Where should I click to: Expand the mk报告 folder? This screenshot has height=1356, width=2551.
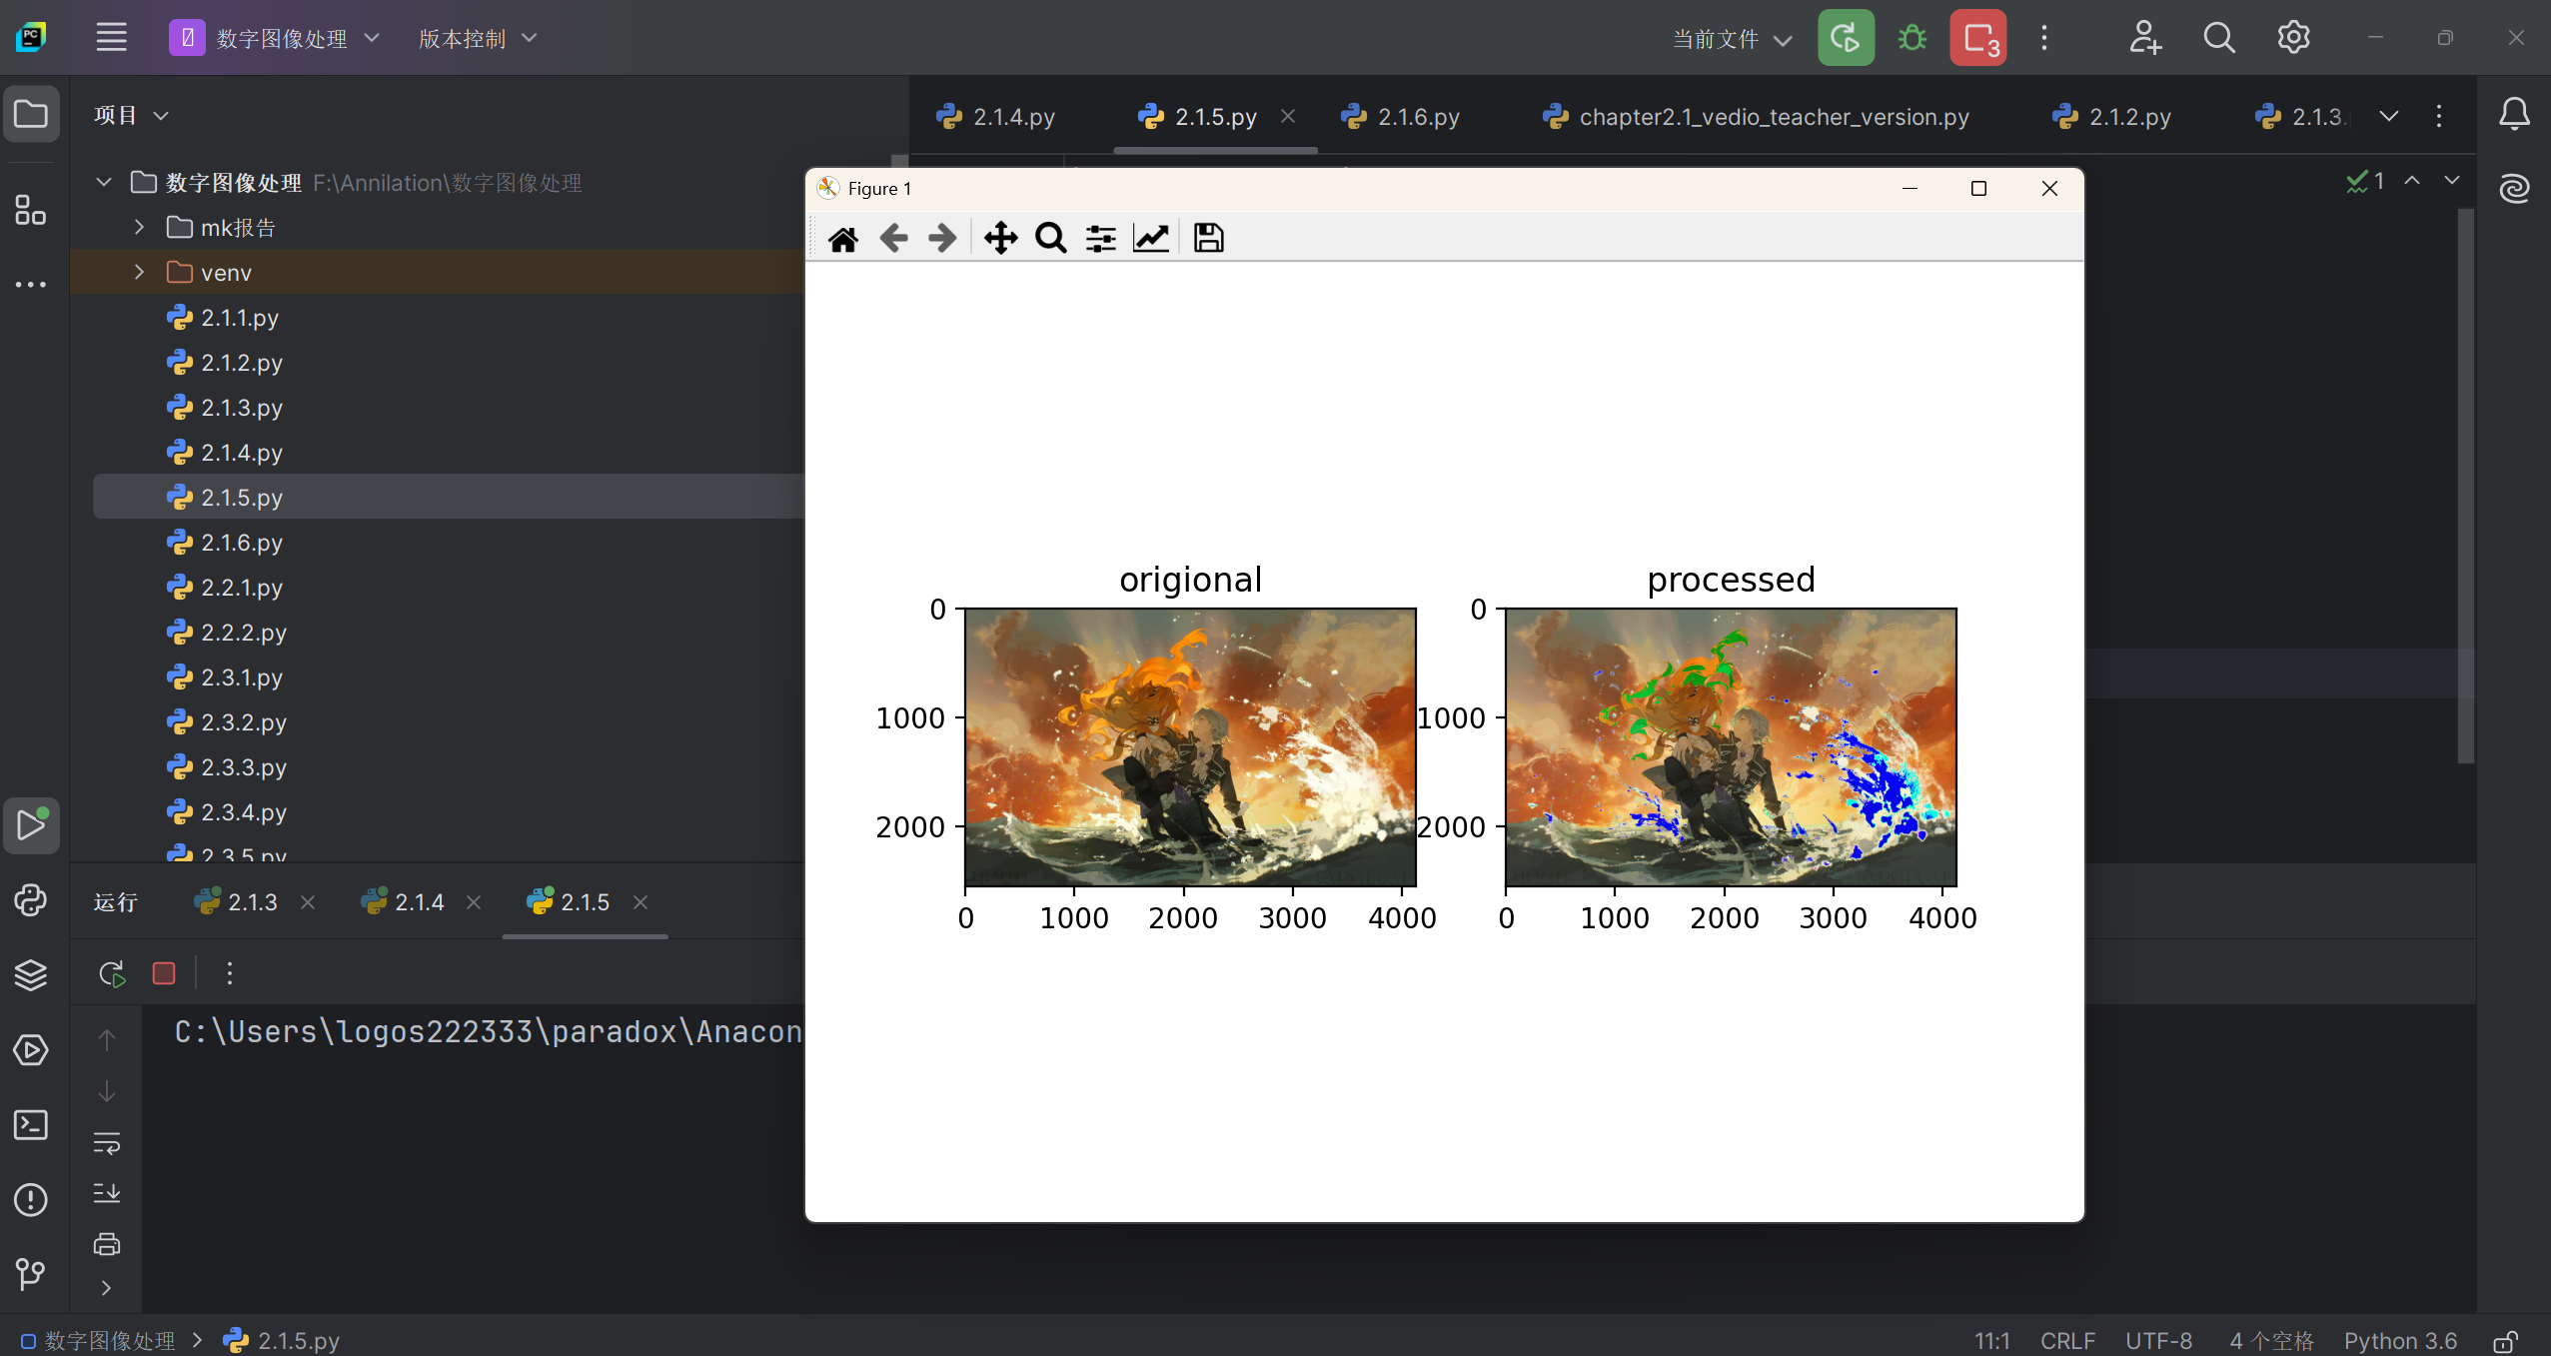140,227
